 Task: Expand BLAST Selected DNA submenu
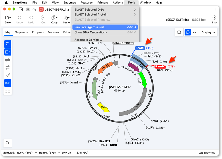(105, 9)
